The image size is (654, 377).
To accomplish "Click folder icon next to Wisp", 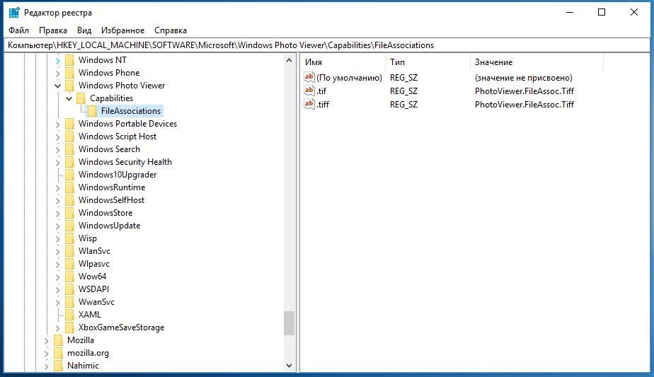I will coord(69,238).
